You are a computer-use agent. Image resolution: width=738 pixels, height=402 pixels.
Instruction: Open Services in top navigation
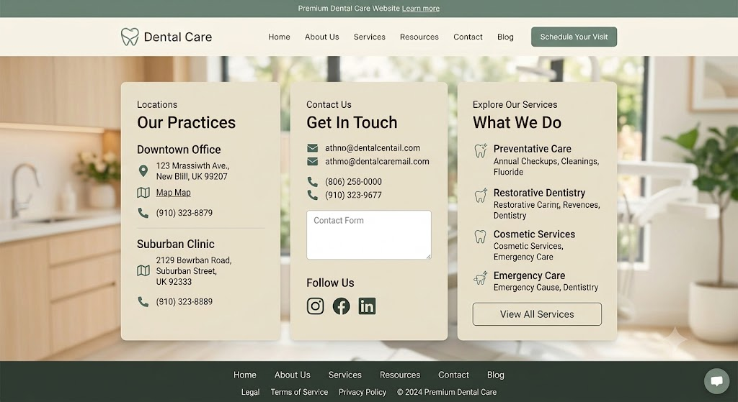[x=370, y=37]
